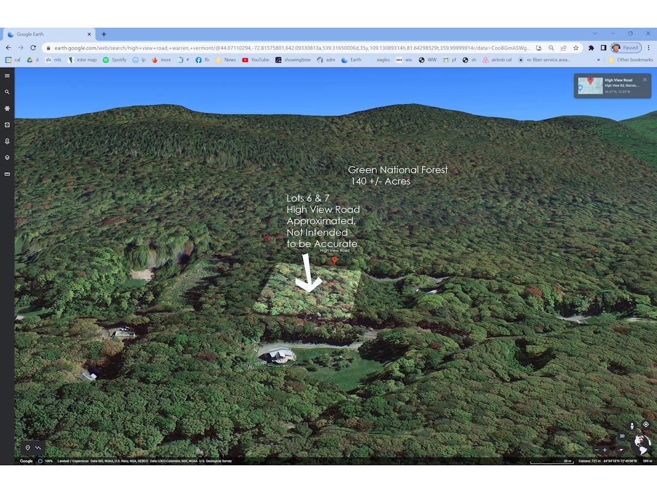Enter Street View with pegman icon
657x493 pixels.
point(632,426)
